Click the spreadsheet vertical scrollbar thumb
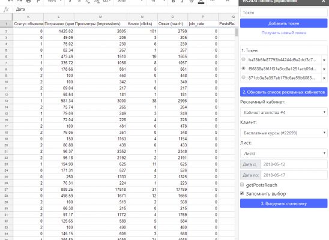The image size is (329, 240). coord(237,32)
